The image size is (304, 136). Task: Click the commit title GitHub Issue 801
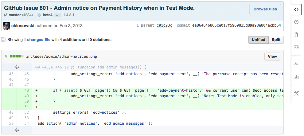click(x=99, y=8)
